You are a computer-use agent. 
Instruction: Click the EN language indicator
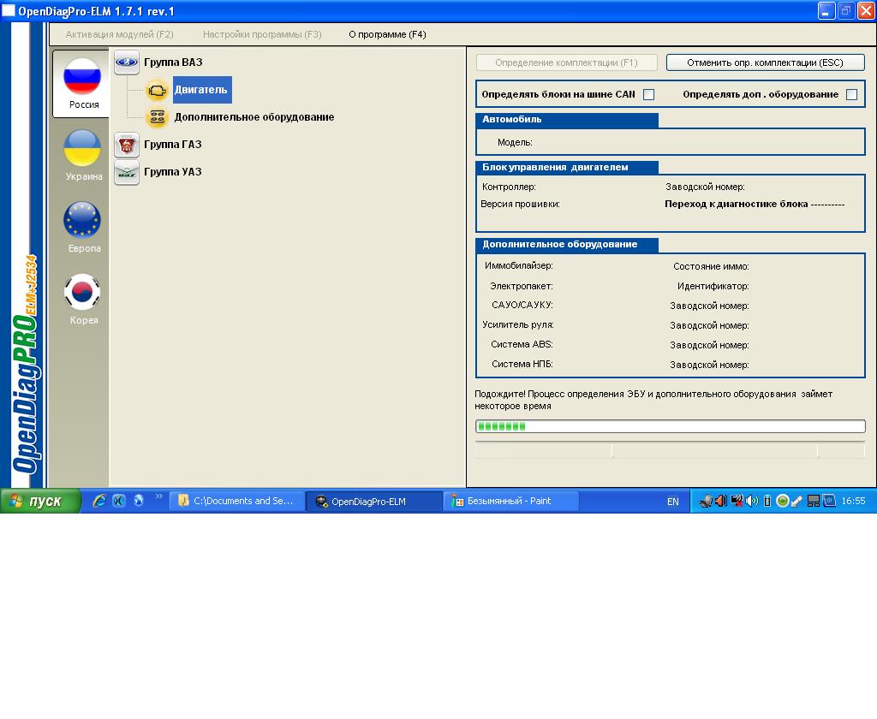pyautogui.click(x=673, y=502)
